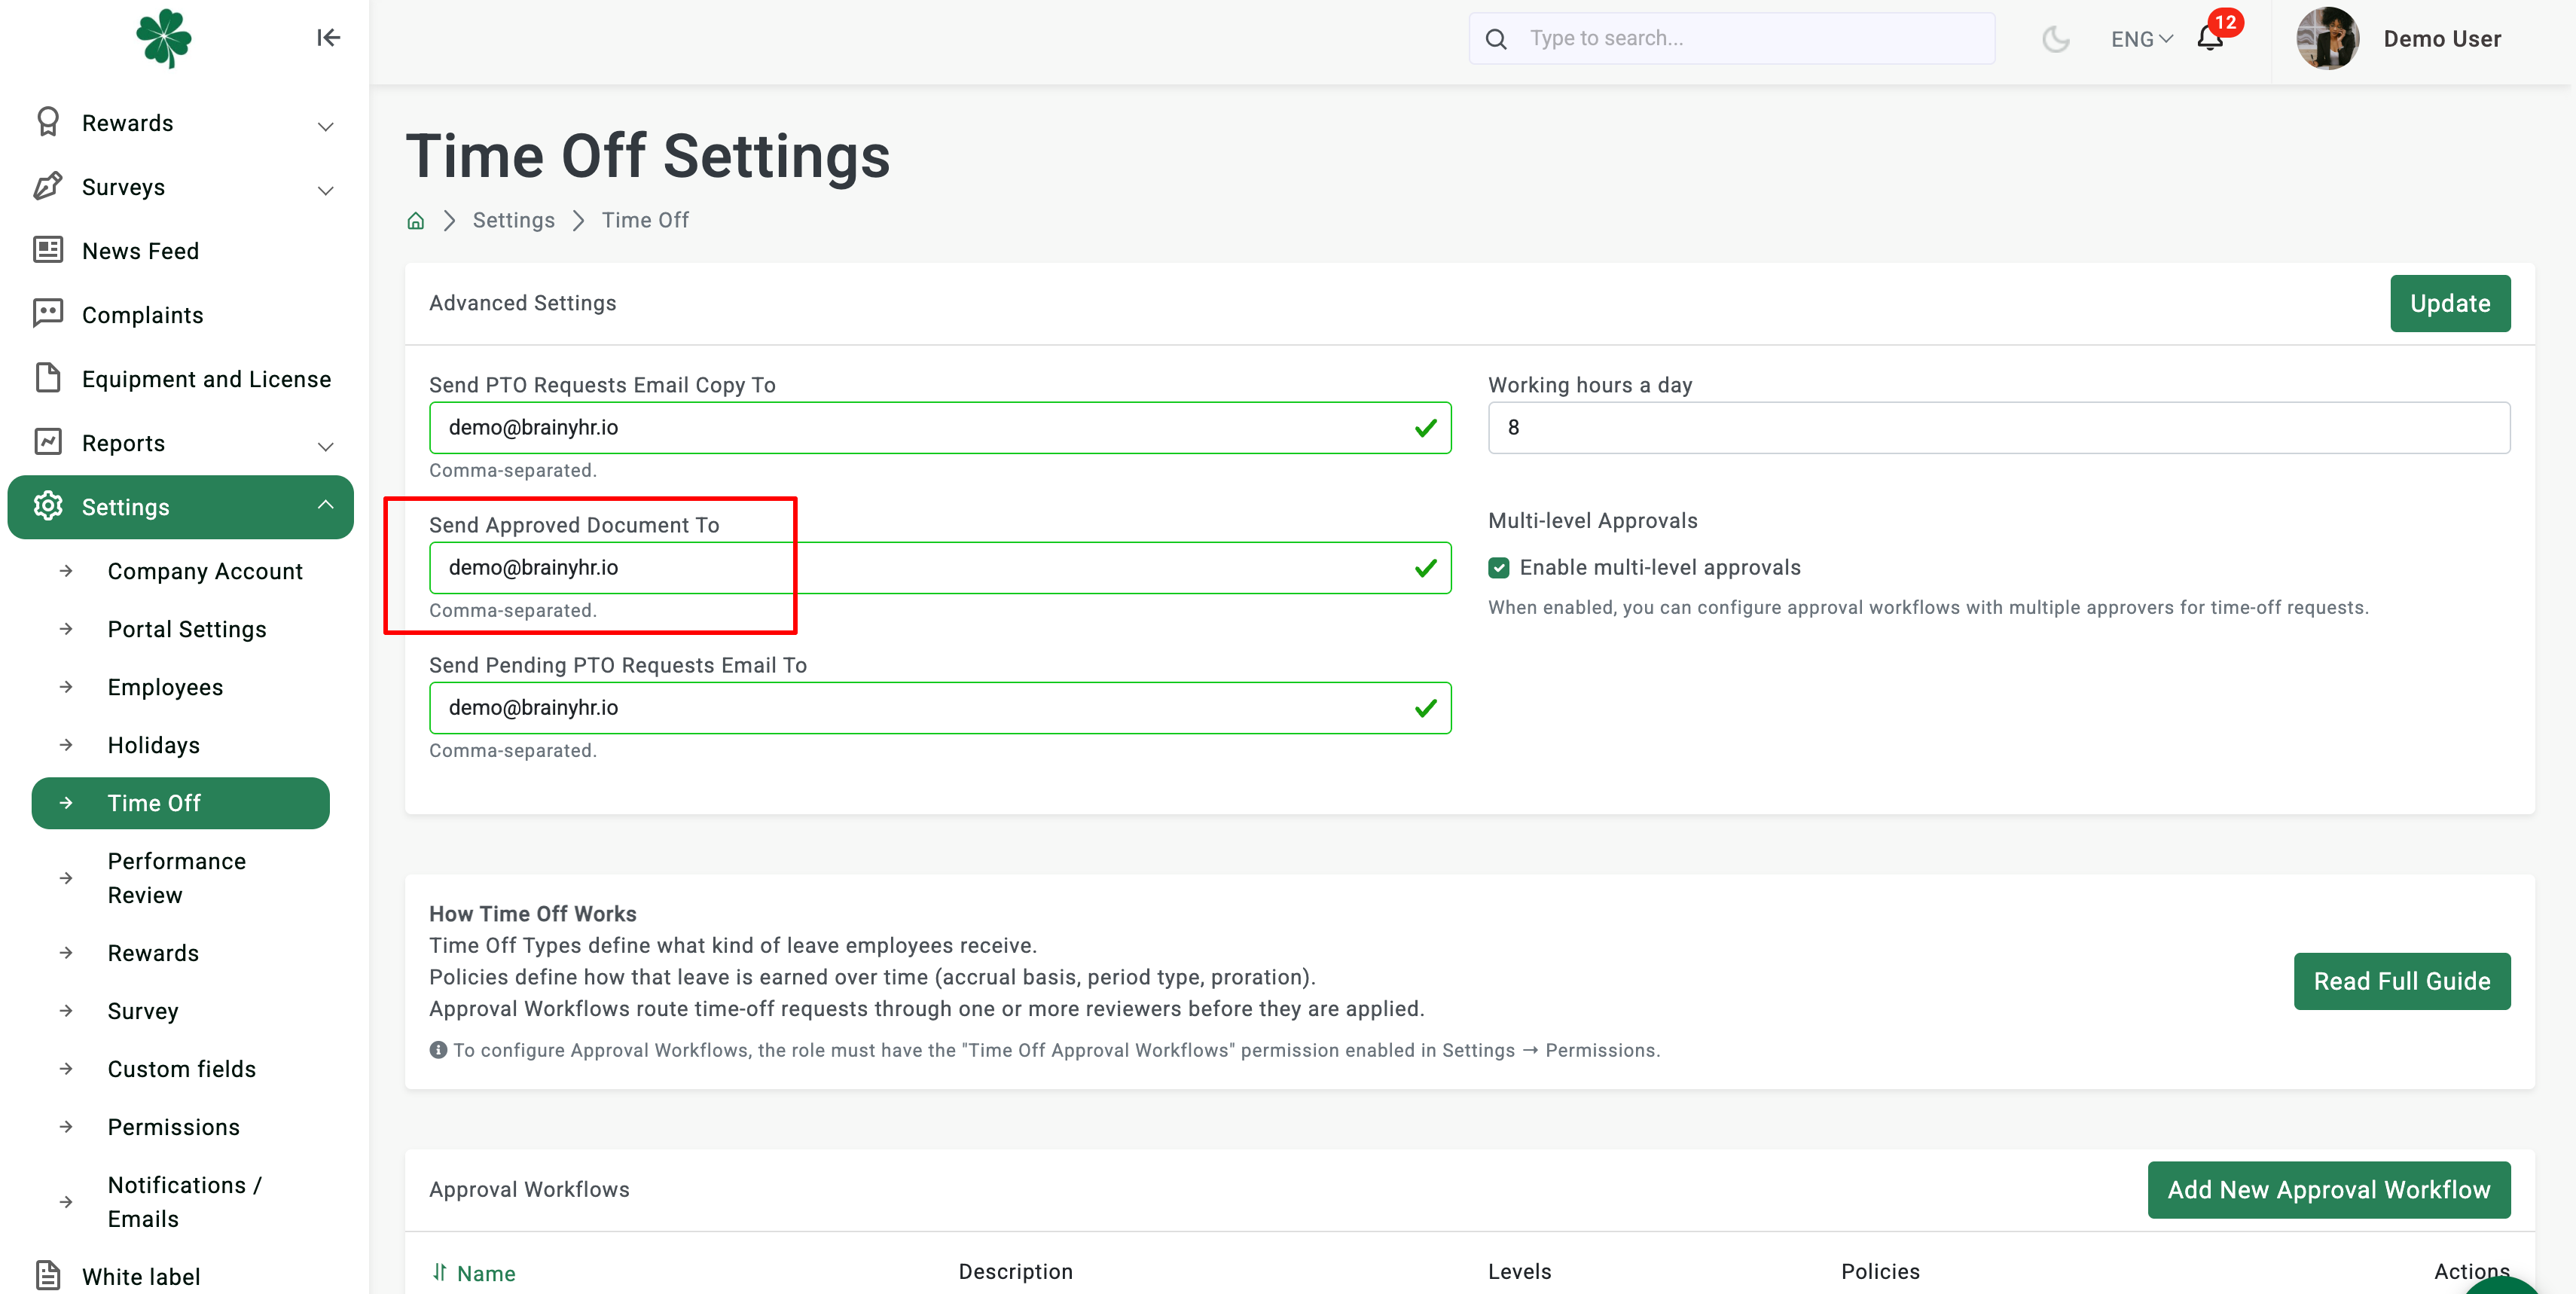
Task: Open notifications bell with 12 badge
Action: coord(2210,38)
